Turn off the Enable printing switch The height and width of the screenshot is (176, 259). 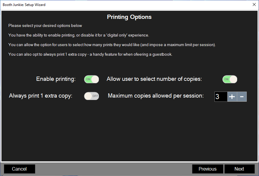point(91,79)
